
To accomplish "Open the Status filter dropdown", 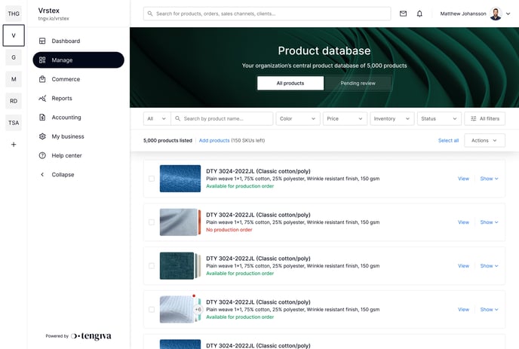I will (439, 119).
